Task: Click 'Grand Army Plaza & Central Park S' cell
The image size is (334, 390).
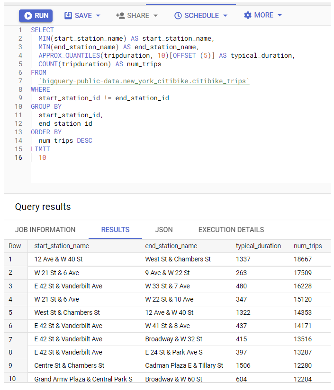Action: click(83, 379)
